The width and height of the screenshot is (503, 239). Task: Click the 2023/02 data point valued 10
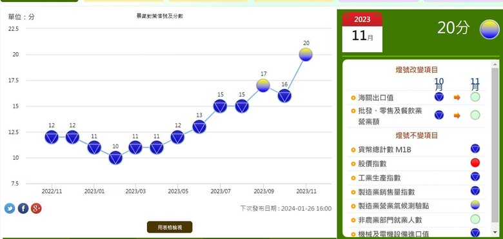[115, 158]
